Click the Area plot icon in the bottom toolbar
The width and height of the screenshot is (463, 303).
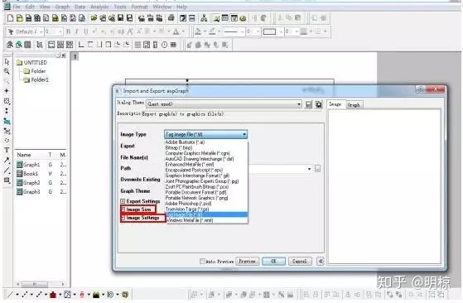[96, 294]
